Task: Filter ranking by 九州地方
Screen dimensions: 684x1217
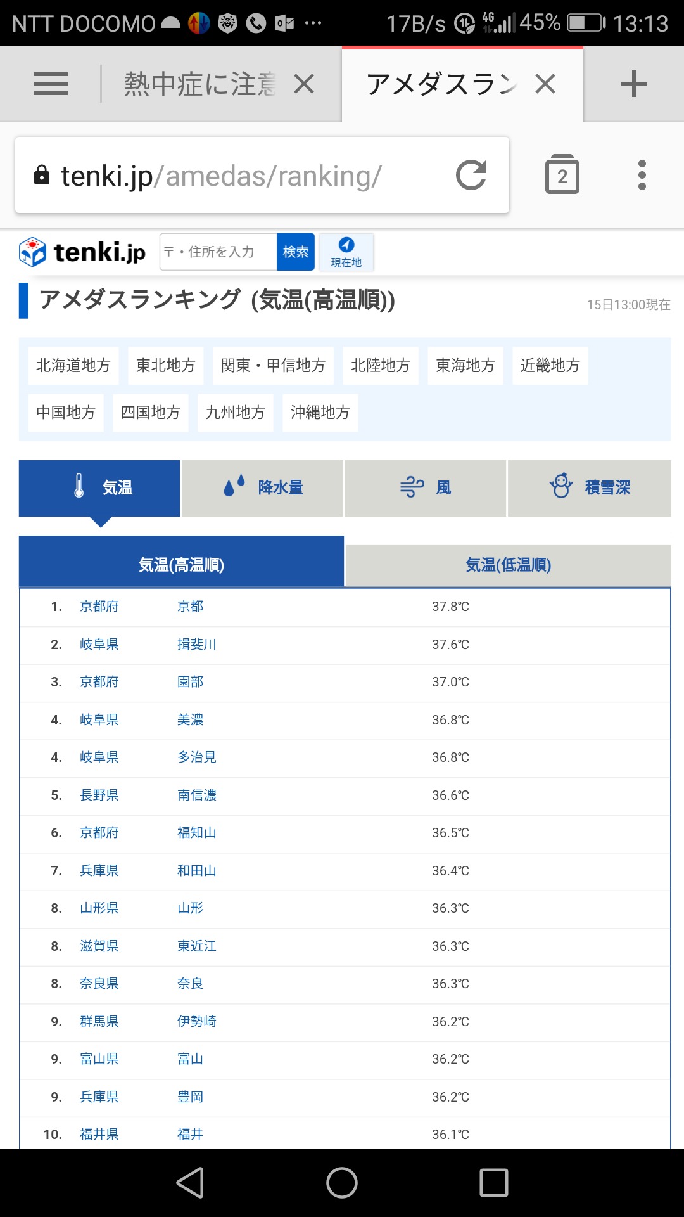Action: point(236,413)
